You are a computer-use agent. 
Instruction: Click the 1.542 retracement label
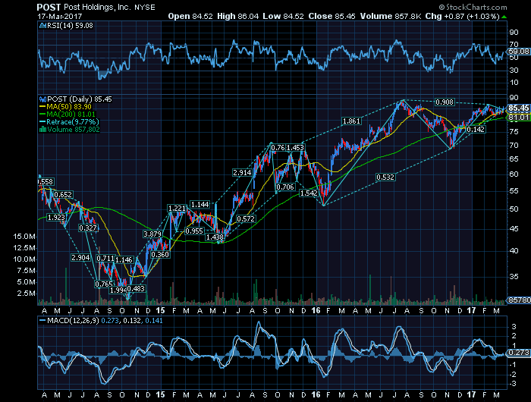click(x=309, y=193)
